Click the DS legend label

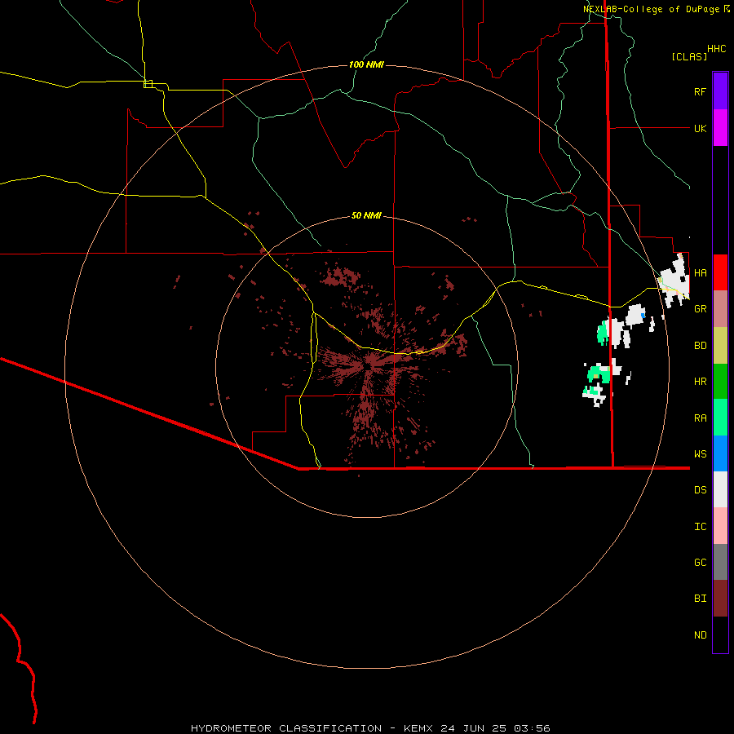click(x=701, y=490)
